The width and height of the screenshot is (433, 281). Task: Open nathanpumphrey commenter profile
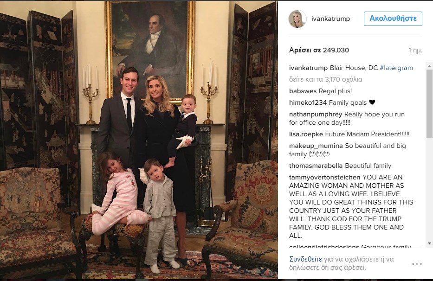316,114
